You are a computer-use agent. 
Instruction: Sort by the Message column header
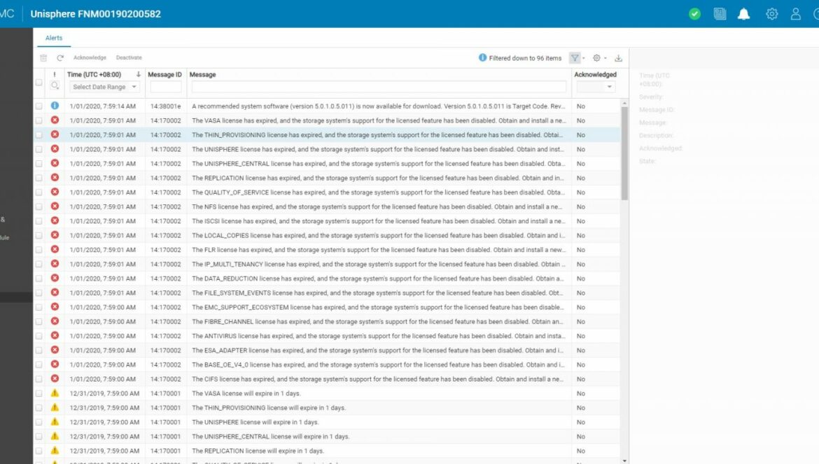point(203,75)
